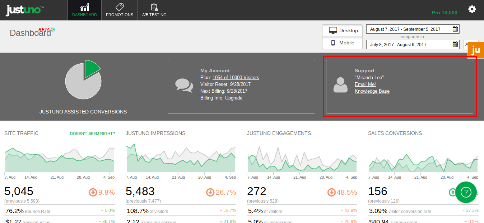Click the chat bubbles icon in My Account
Screen dimensions: 484x223
coord(184,85)
